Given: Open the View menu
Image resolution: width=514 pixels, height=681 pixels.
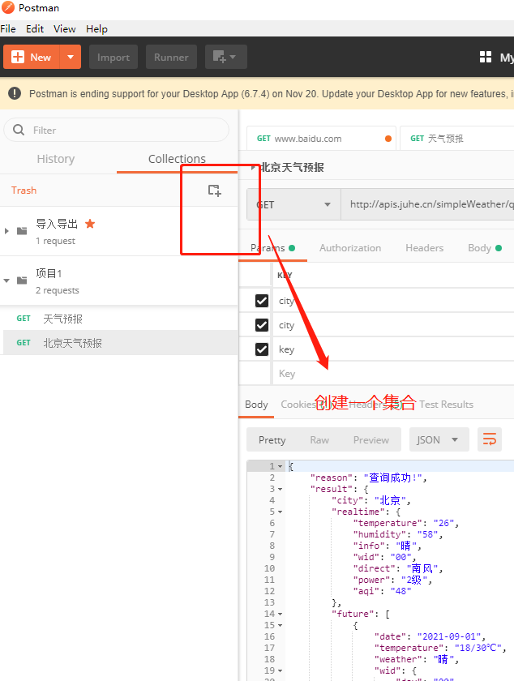Looking at the screenshot, I should coord(64,28).
